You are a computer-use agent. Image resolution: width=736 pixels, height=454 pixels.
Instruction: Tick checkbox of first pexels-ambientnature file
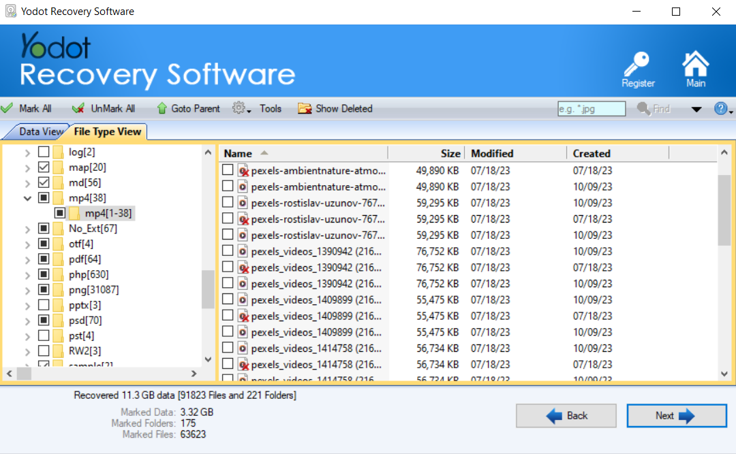tap(228, 169)
